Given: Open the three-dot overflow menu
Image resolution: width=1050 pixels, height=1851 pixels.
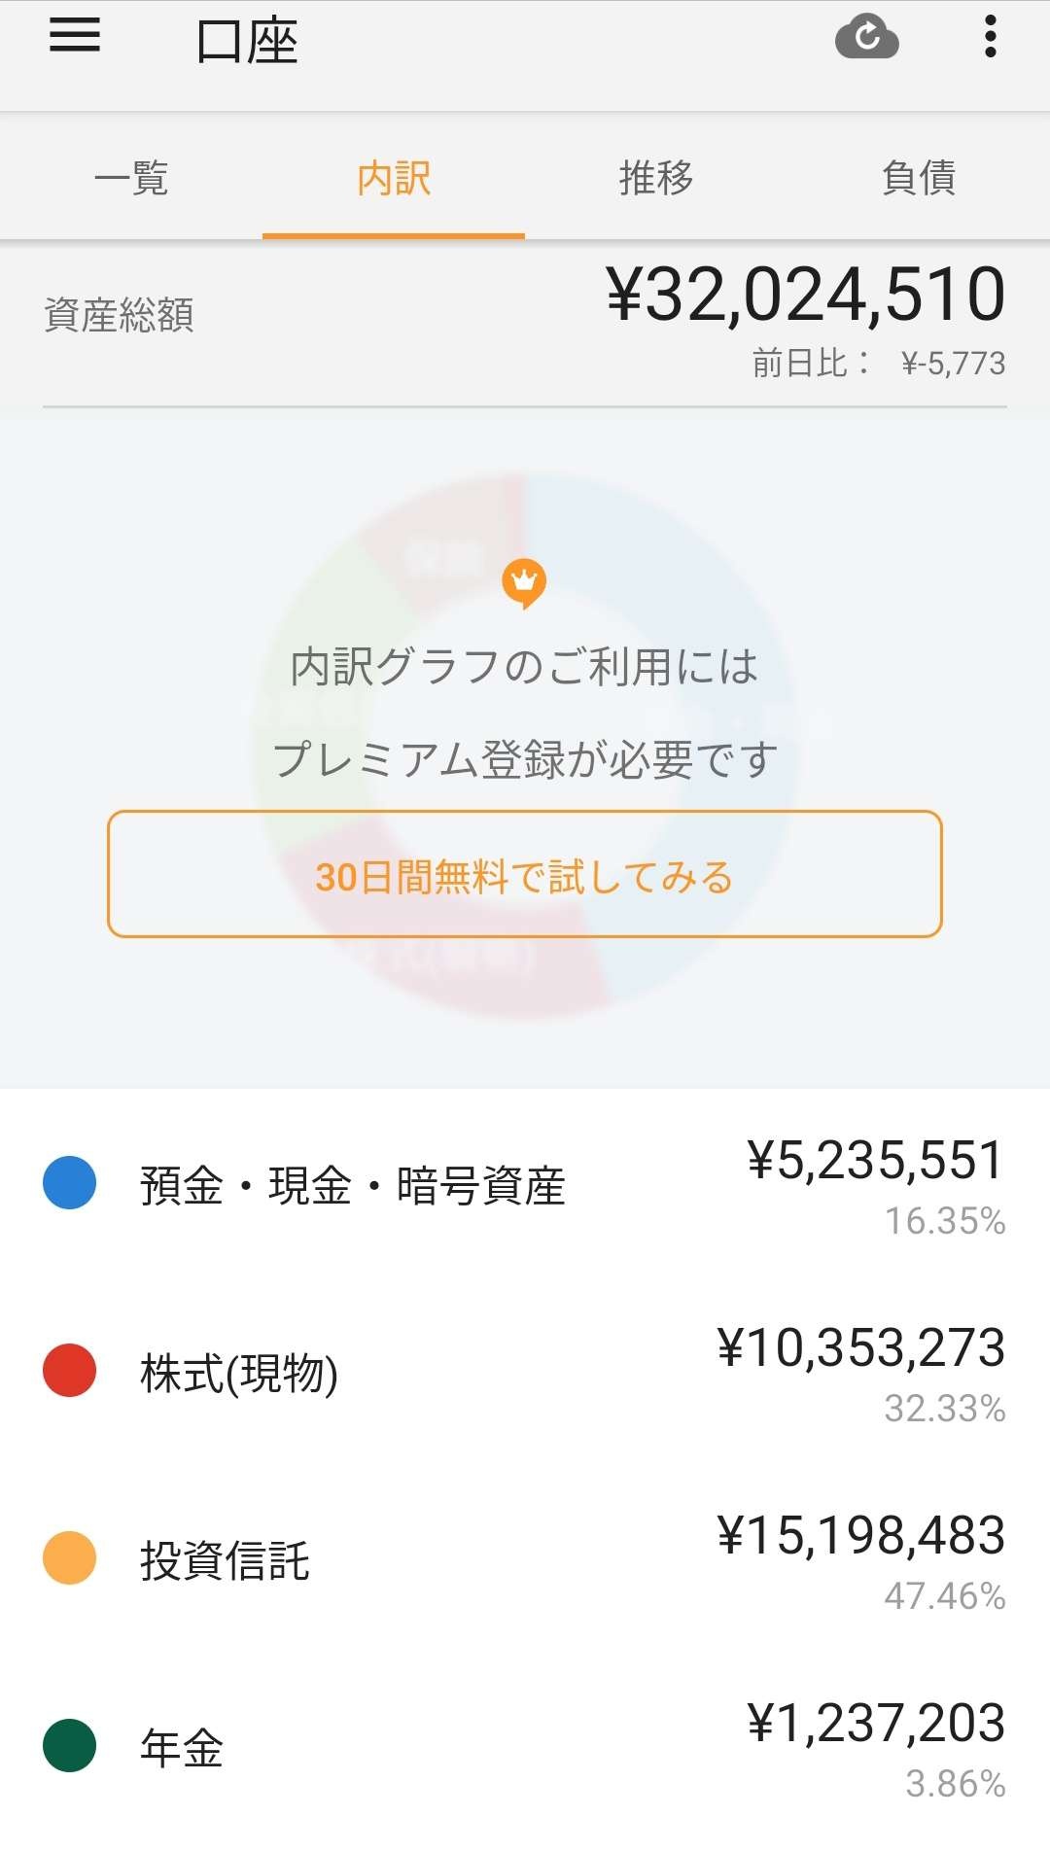Looking at the screenshot, I should [x=990, y=37].
